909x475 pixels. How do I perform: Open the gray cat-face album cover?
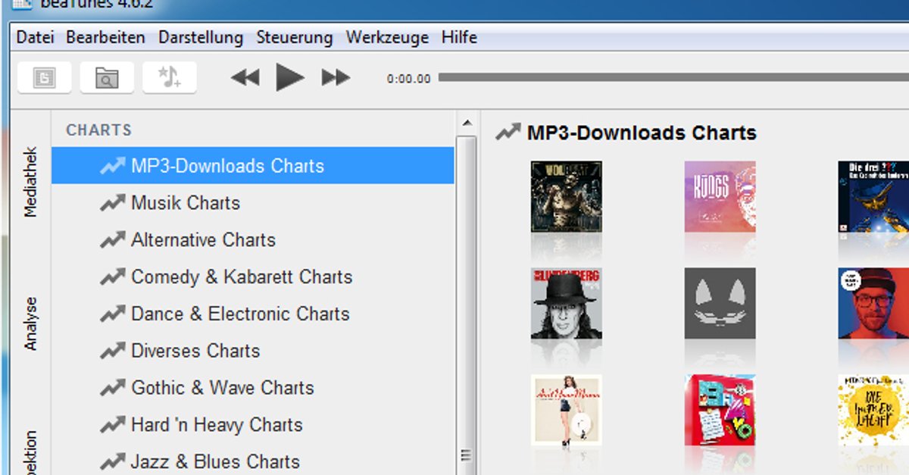click(x=720, y=303)
